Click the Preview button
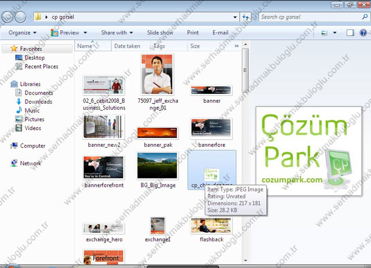 pyautogui.click(x=65, y=32)
